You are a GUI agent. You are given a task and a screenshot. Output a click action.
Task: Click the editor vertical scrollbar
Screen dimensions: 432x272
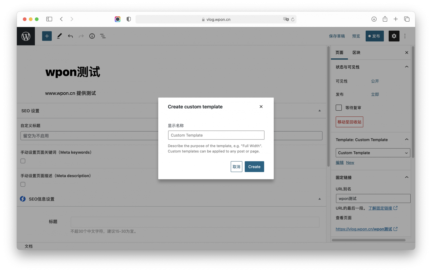click(x=328, y=107)
